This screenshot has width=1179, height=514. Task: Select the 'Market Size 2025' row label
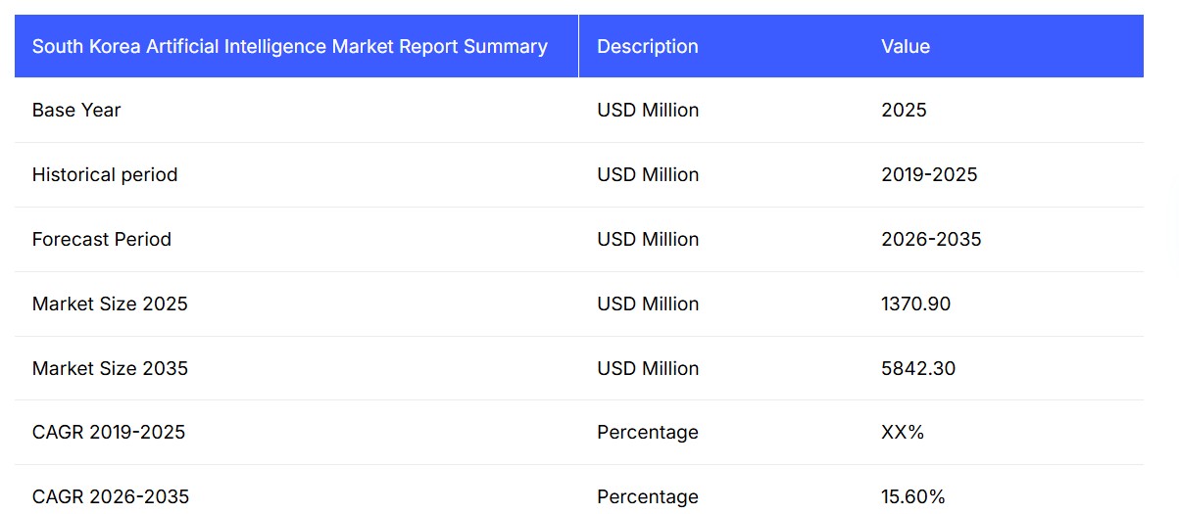point(110,304)
